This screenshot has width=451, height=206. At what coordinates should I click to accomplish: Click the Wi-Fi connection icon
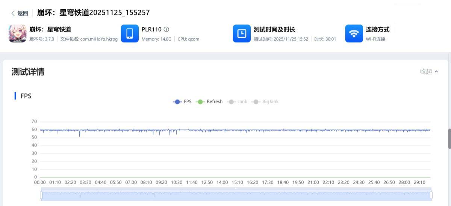tap(354, 34)
